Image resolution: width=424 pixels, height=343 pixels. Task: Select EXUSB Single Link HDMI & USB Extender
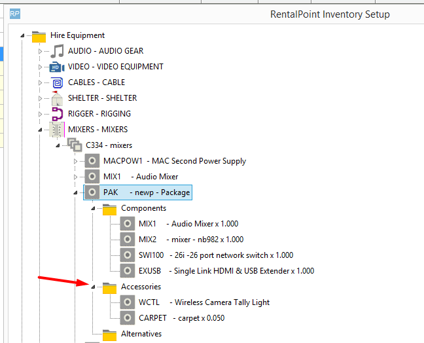point(226,271)
